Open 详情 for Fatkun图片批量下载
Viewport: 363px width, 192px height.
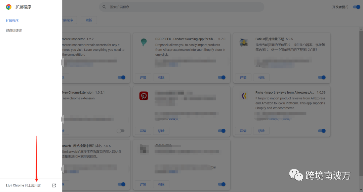[x=243, y=77]
